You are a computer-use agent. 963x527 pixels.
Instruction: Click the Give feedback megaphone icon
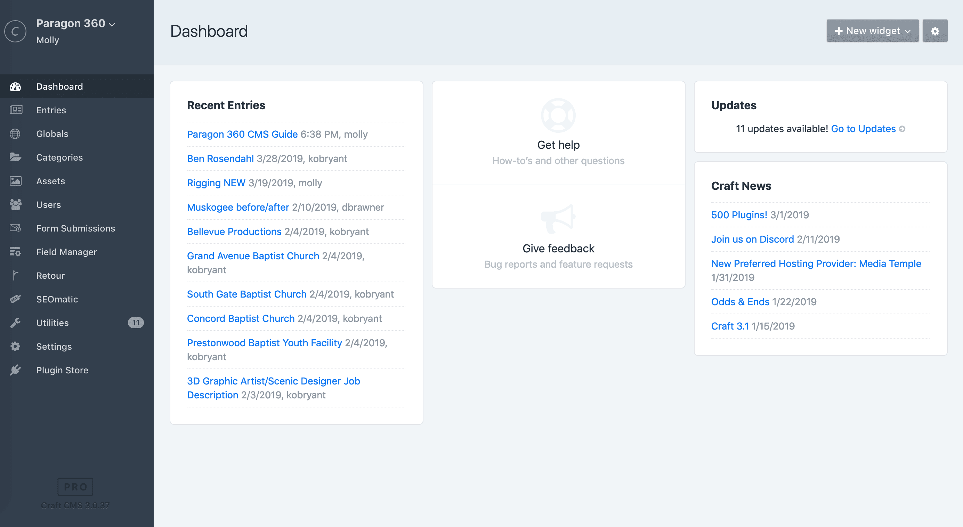[558, 219]
